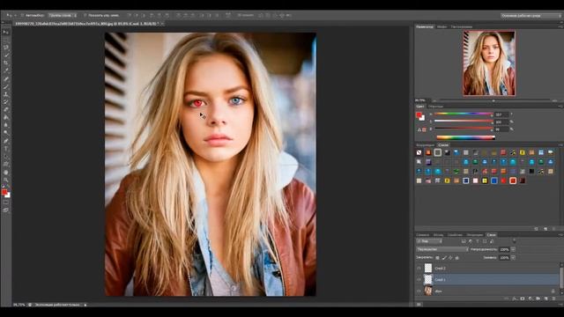Change screen mode at toolbox bottom
The width and height of the screenshot is (564, 317).
[x=6, y=210]
